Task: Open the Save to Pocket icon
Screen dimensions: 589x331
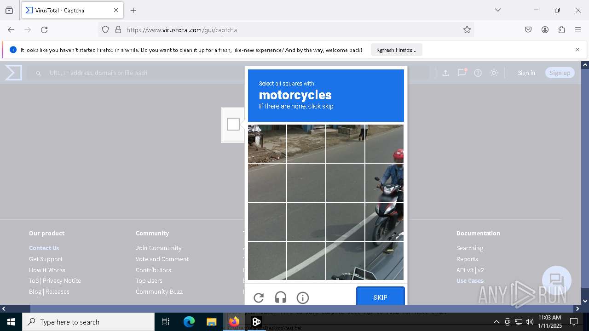Action: point(528,29)
